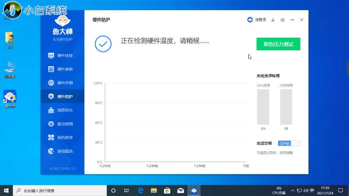
Task: Expand hidden system tray icons arrow
Action: click(x=293, y=191)
